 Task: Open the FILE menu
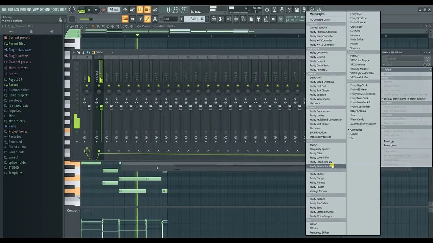[x=4, y=9]
